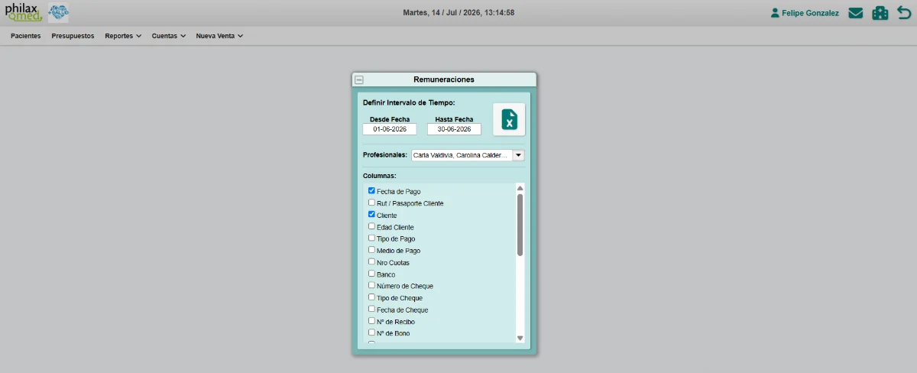Image resolution: width=917 pixels, height=373 pixels.
Task: Check the Número de Cheque column
Action: (371, 285)
